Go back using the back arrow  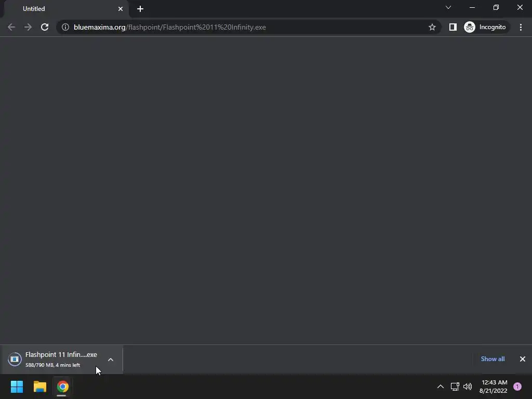[11, 27]
